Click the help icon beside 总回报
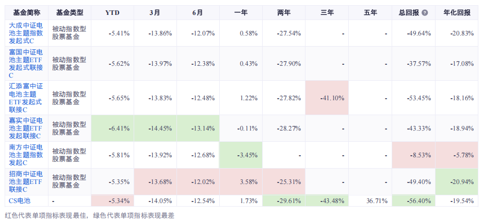Viewport: 483px width, 221px height. point(425,13)
